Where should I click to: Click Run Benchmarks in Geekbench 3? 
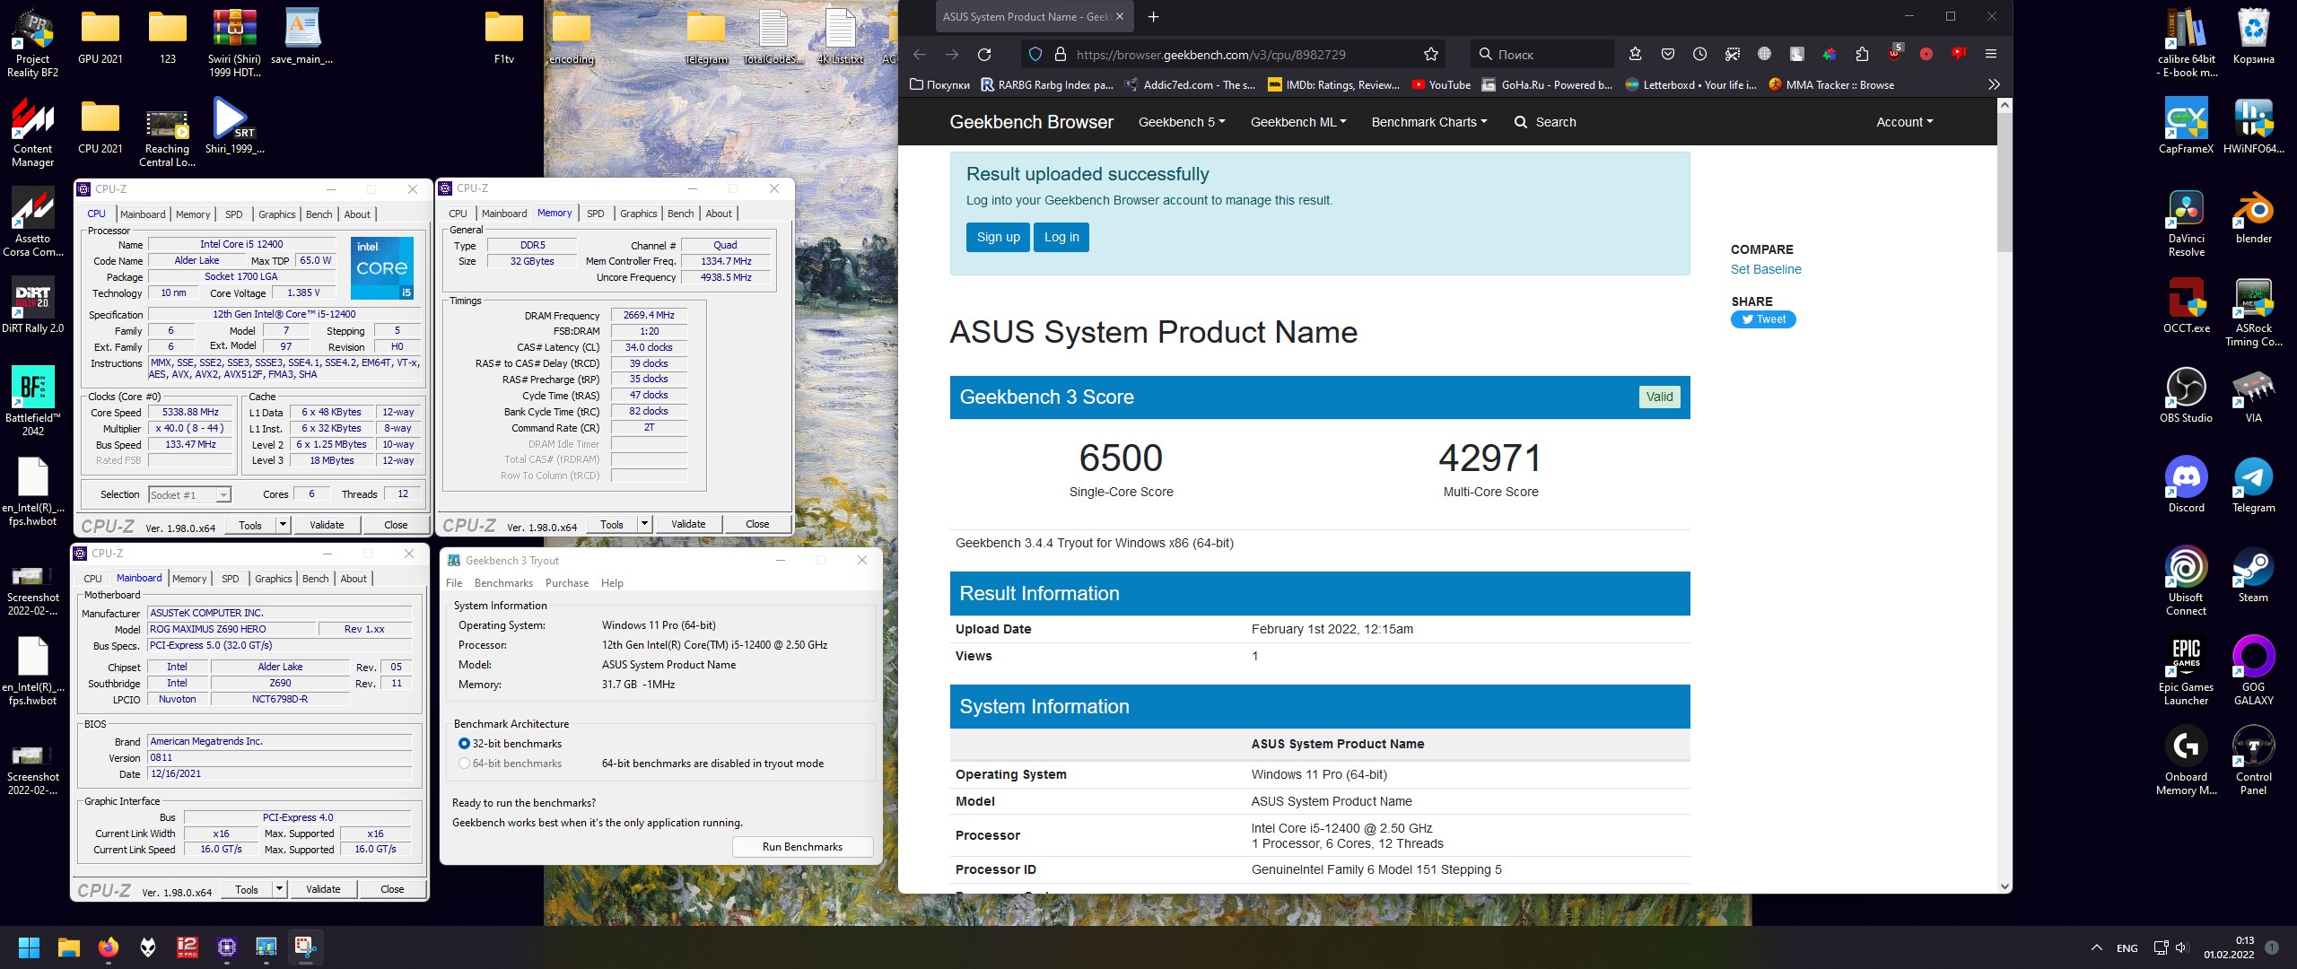[x=802, y=847]
